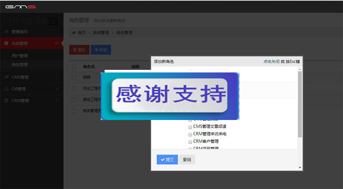Check the CRM管理来访来电 checkbox
The width and height of the screenshot is (343, 189).
(x=190, y=134)
